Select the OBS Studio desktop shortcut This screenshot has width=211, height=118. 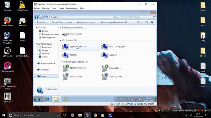click(x=7, y=52)
